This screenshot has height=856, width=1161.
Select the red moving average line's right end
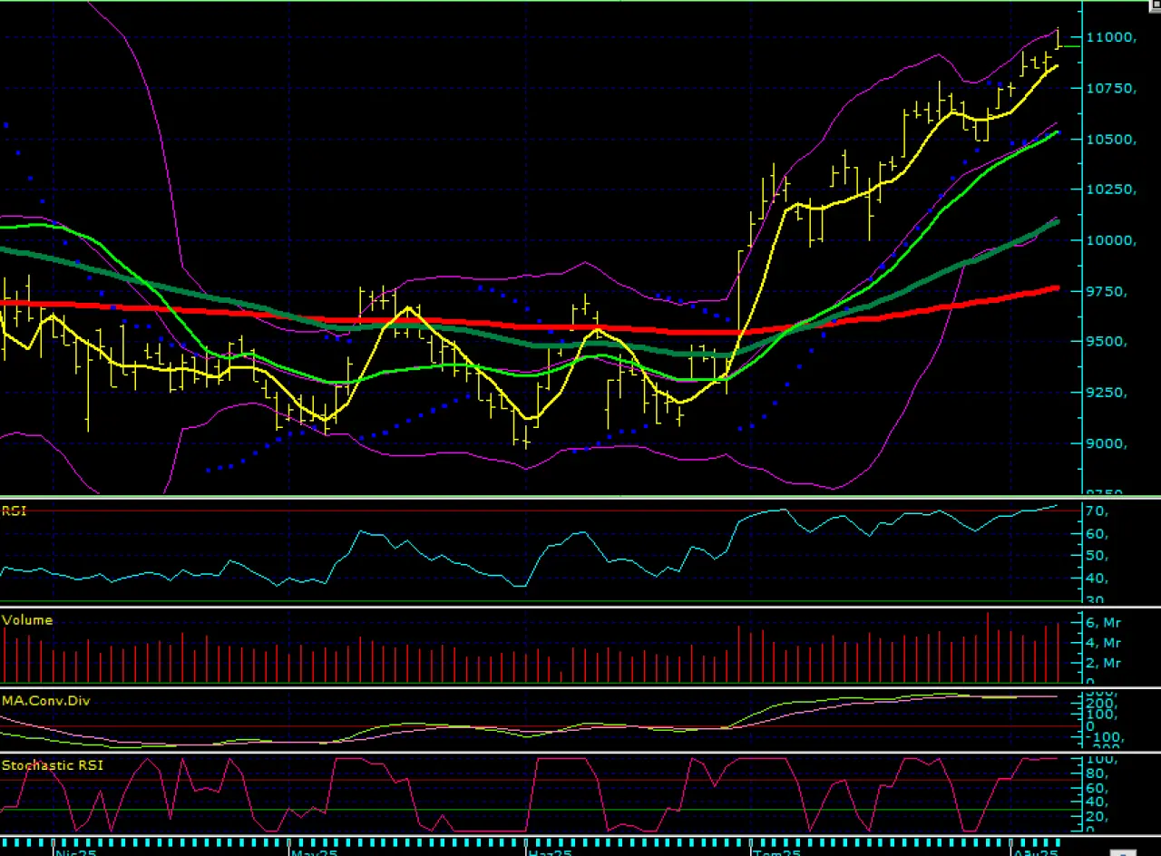[1055, 288]
